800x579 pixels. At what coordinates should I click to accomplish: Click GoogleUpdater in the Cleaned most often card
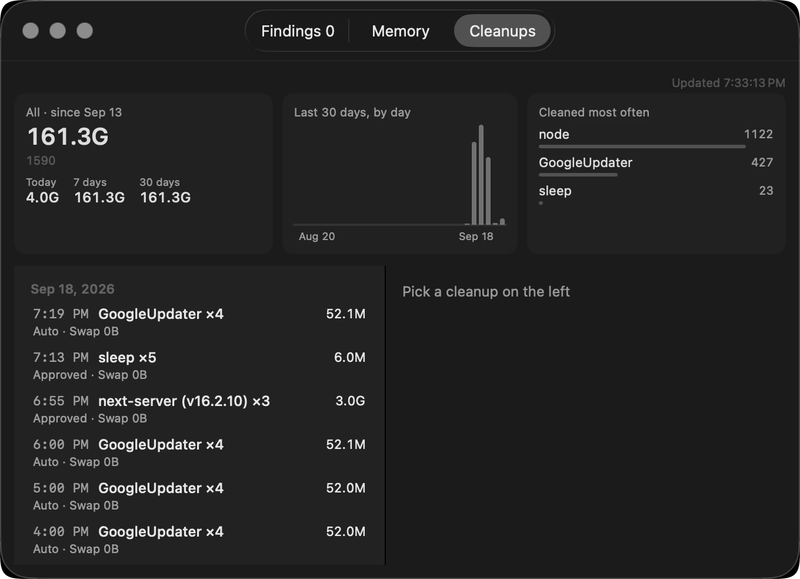tap(585, 162)
